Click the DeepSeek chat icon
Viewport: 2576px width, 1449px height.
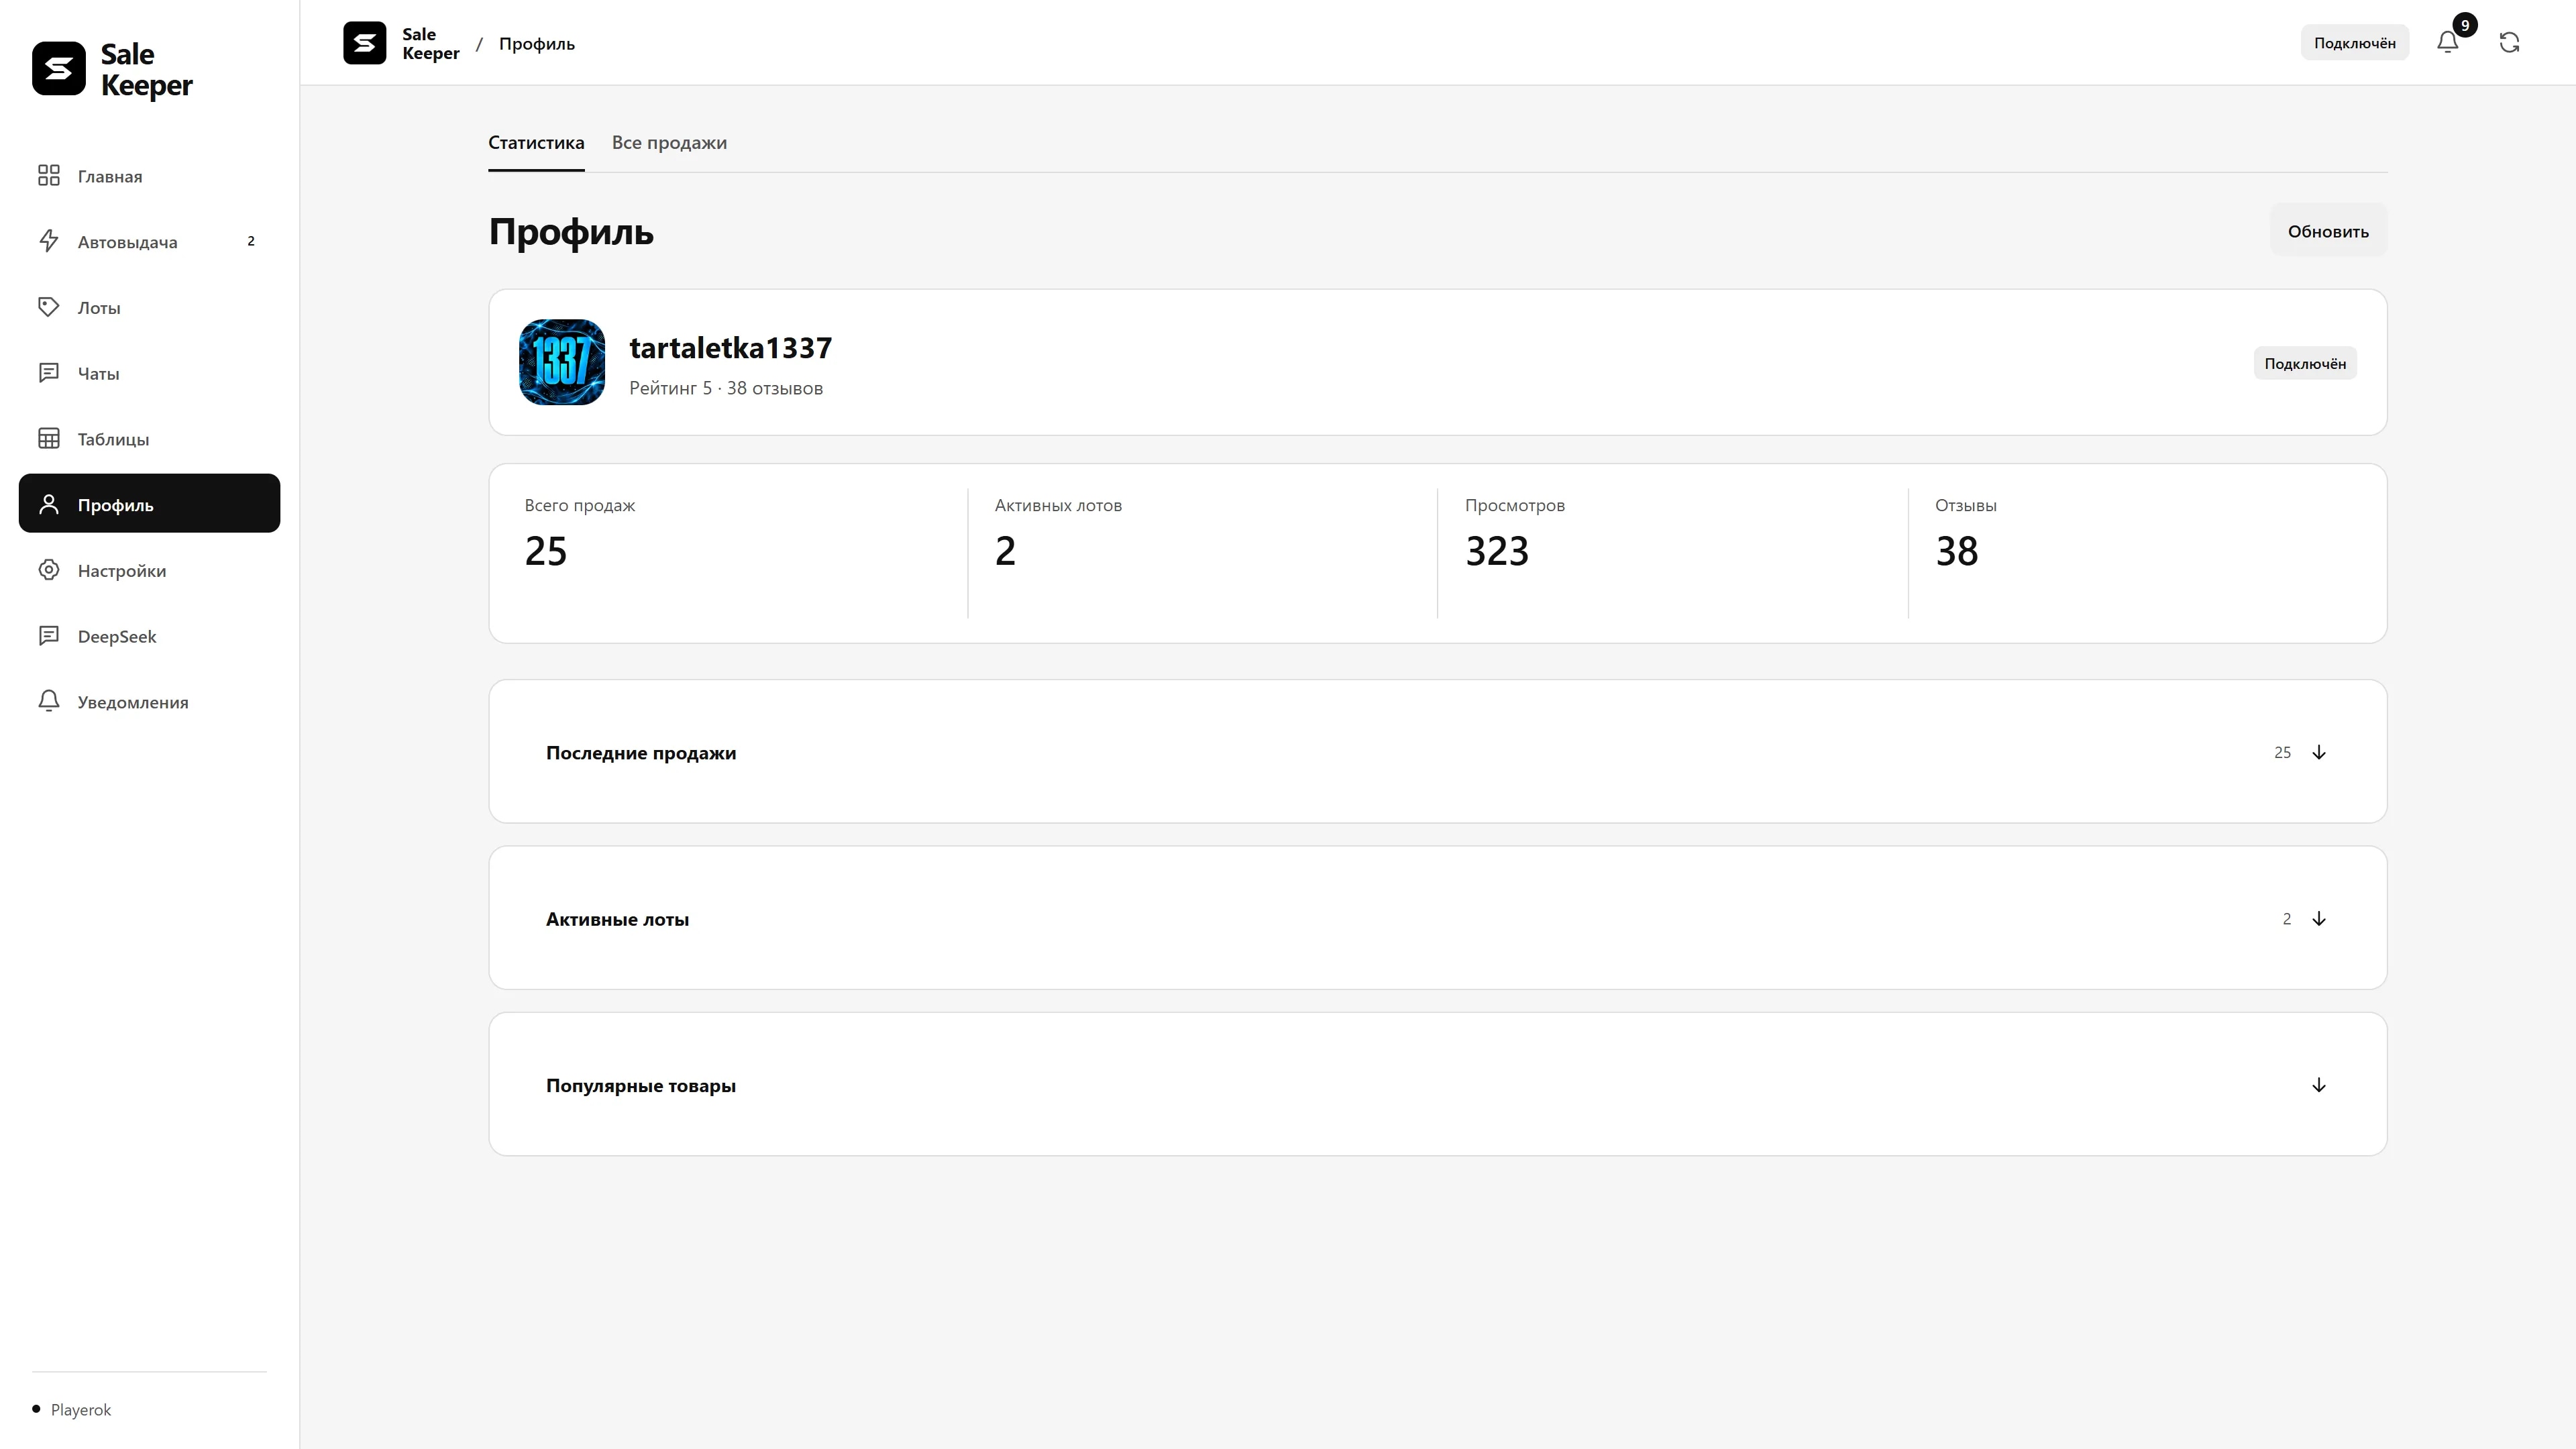(48, 636)
